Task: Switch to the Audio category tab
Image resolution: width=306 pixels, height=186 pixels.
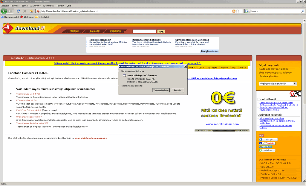Action: click(192, 68)
